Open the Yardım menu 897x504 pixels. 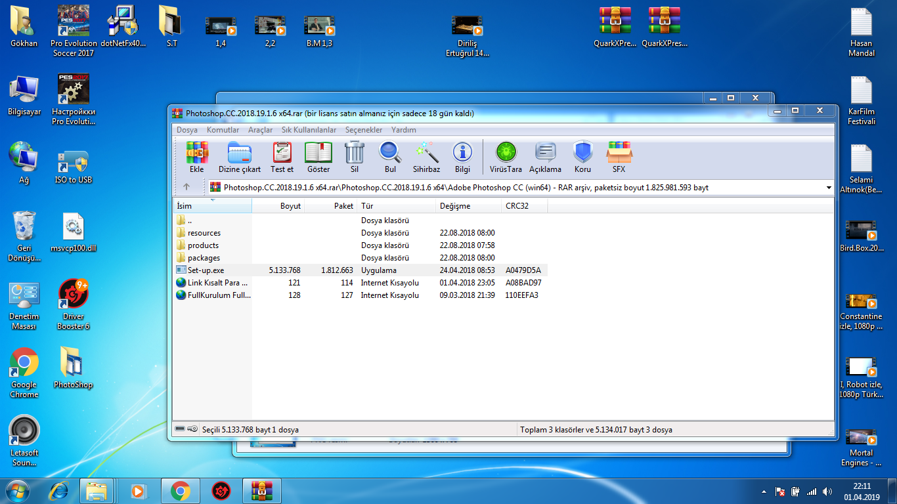(404, 130)
